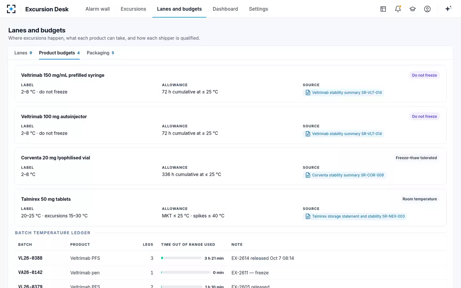Click the Excursion Desk logo icon
The image size is (461, 288).
[11, 9]
